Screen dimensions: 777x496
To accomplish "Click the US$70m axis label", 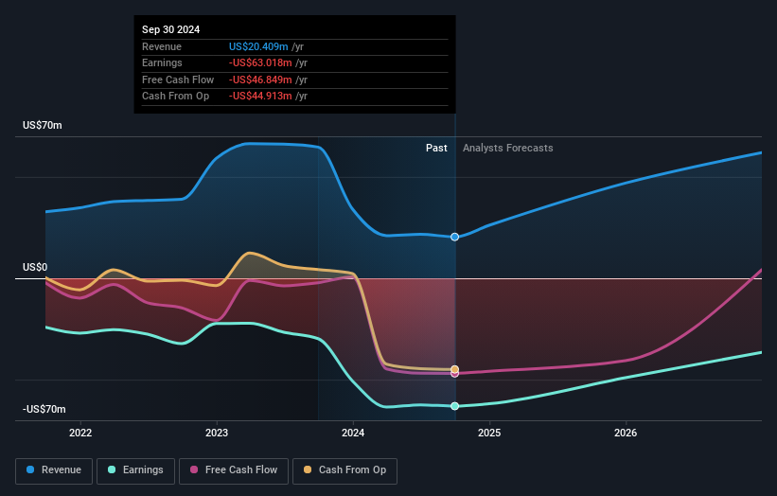I will (x=43, y=125).
